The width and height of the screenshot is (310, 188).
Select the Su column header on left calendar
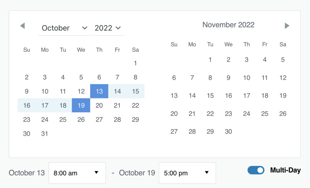click(26, 50)
